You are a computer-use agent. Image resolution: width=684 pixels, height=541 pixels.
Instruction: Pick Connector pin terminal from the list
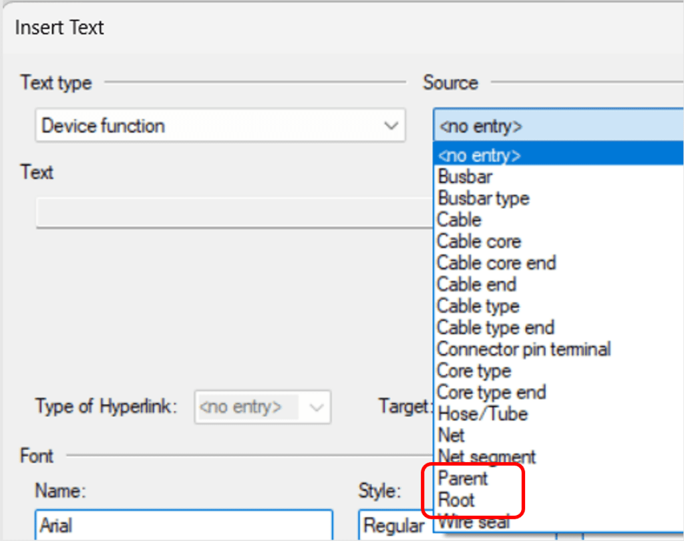coord(524,349)
